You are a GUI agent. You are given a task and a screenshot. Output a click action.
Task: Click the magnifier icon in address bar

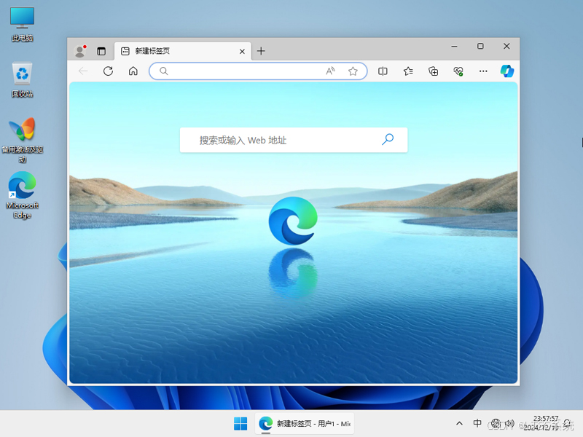tap(163, 71)
